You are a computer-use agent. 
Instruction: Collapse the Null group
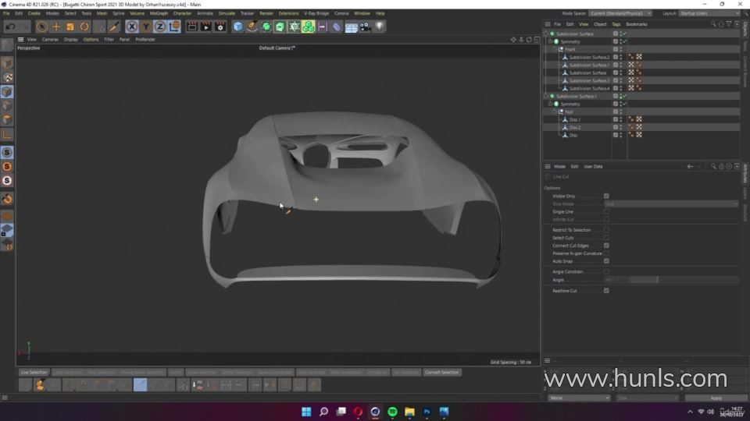555,111
